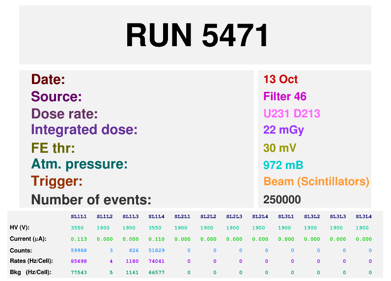Screen dimensions: 391x281
Task: Click the U231 D213 dose rate value
Action: point(292,114)
